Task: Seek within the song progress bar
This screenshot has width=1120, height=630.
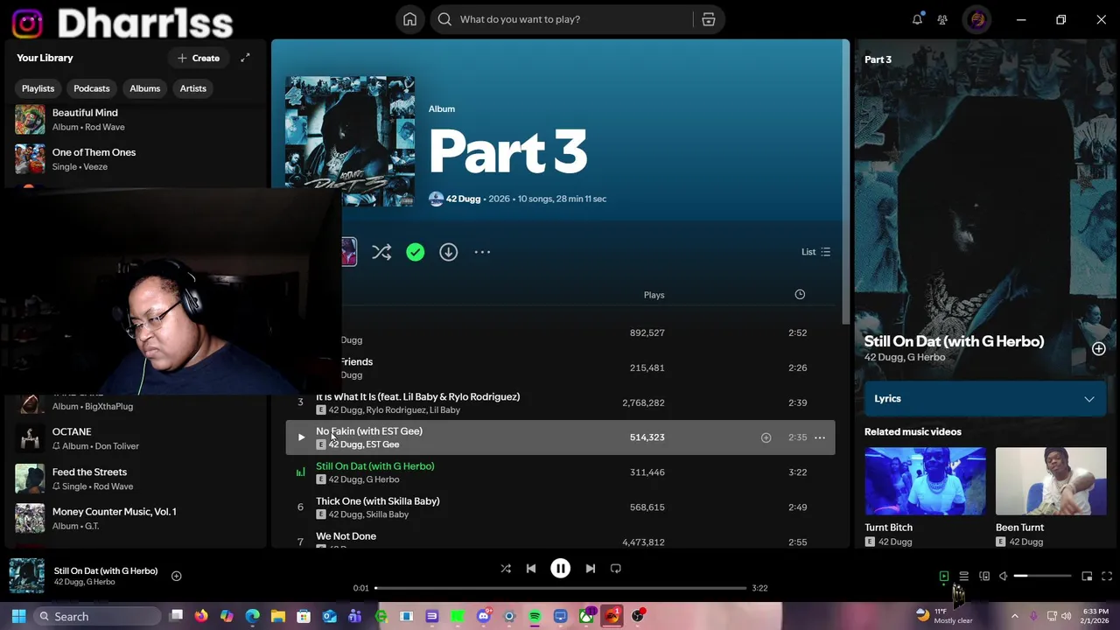Action: pos(561,588)
